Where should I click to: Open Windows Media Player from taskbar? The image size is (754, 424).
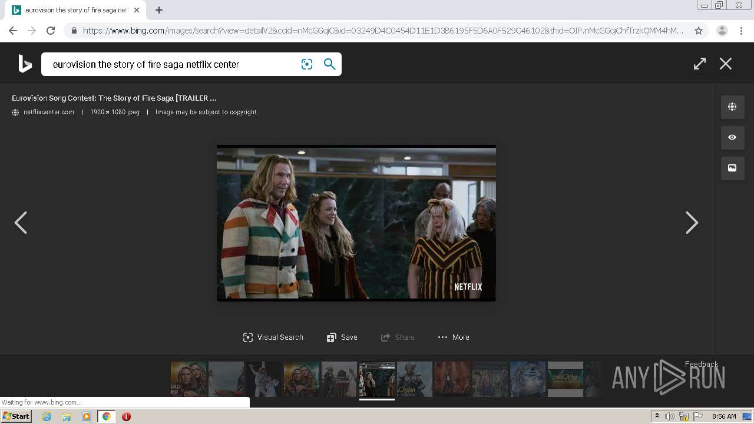87,416
